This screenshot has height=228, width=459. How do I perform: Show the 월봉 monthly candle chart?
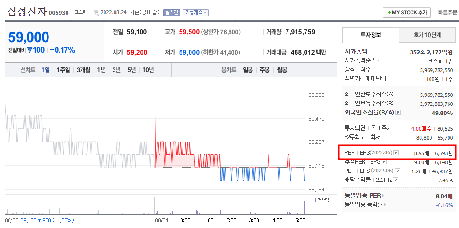(282, 70)
